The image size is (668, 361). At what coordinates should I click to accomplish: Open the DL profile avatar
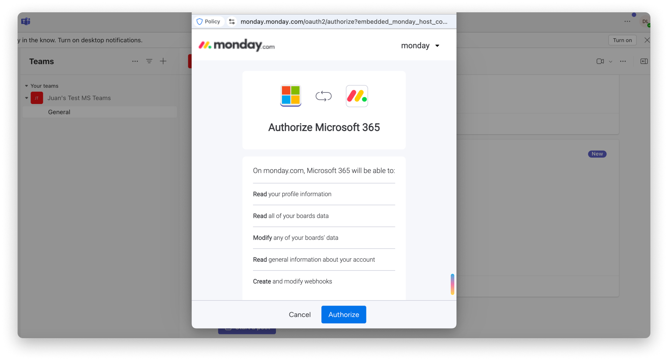[x=645, y=21]
